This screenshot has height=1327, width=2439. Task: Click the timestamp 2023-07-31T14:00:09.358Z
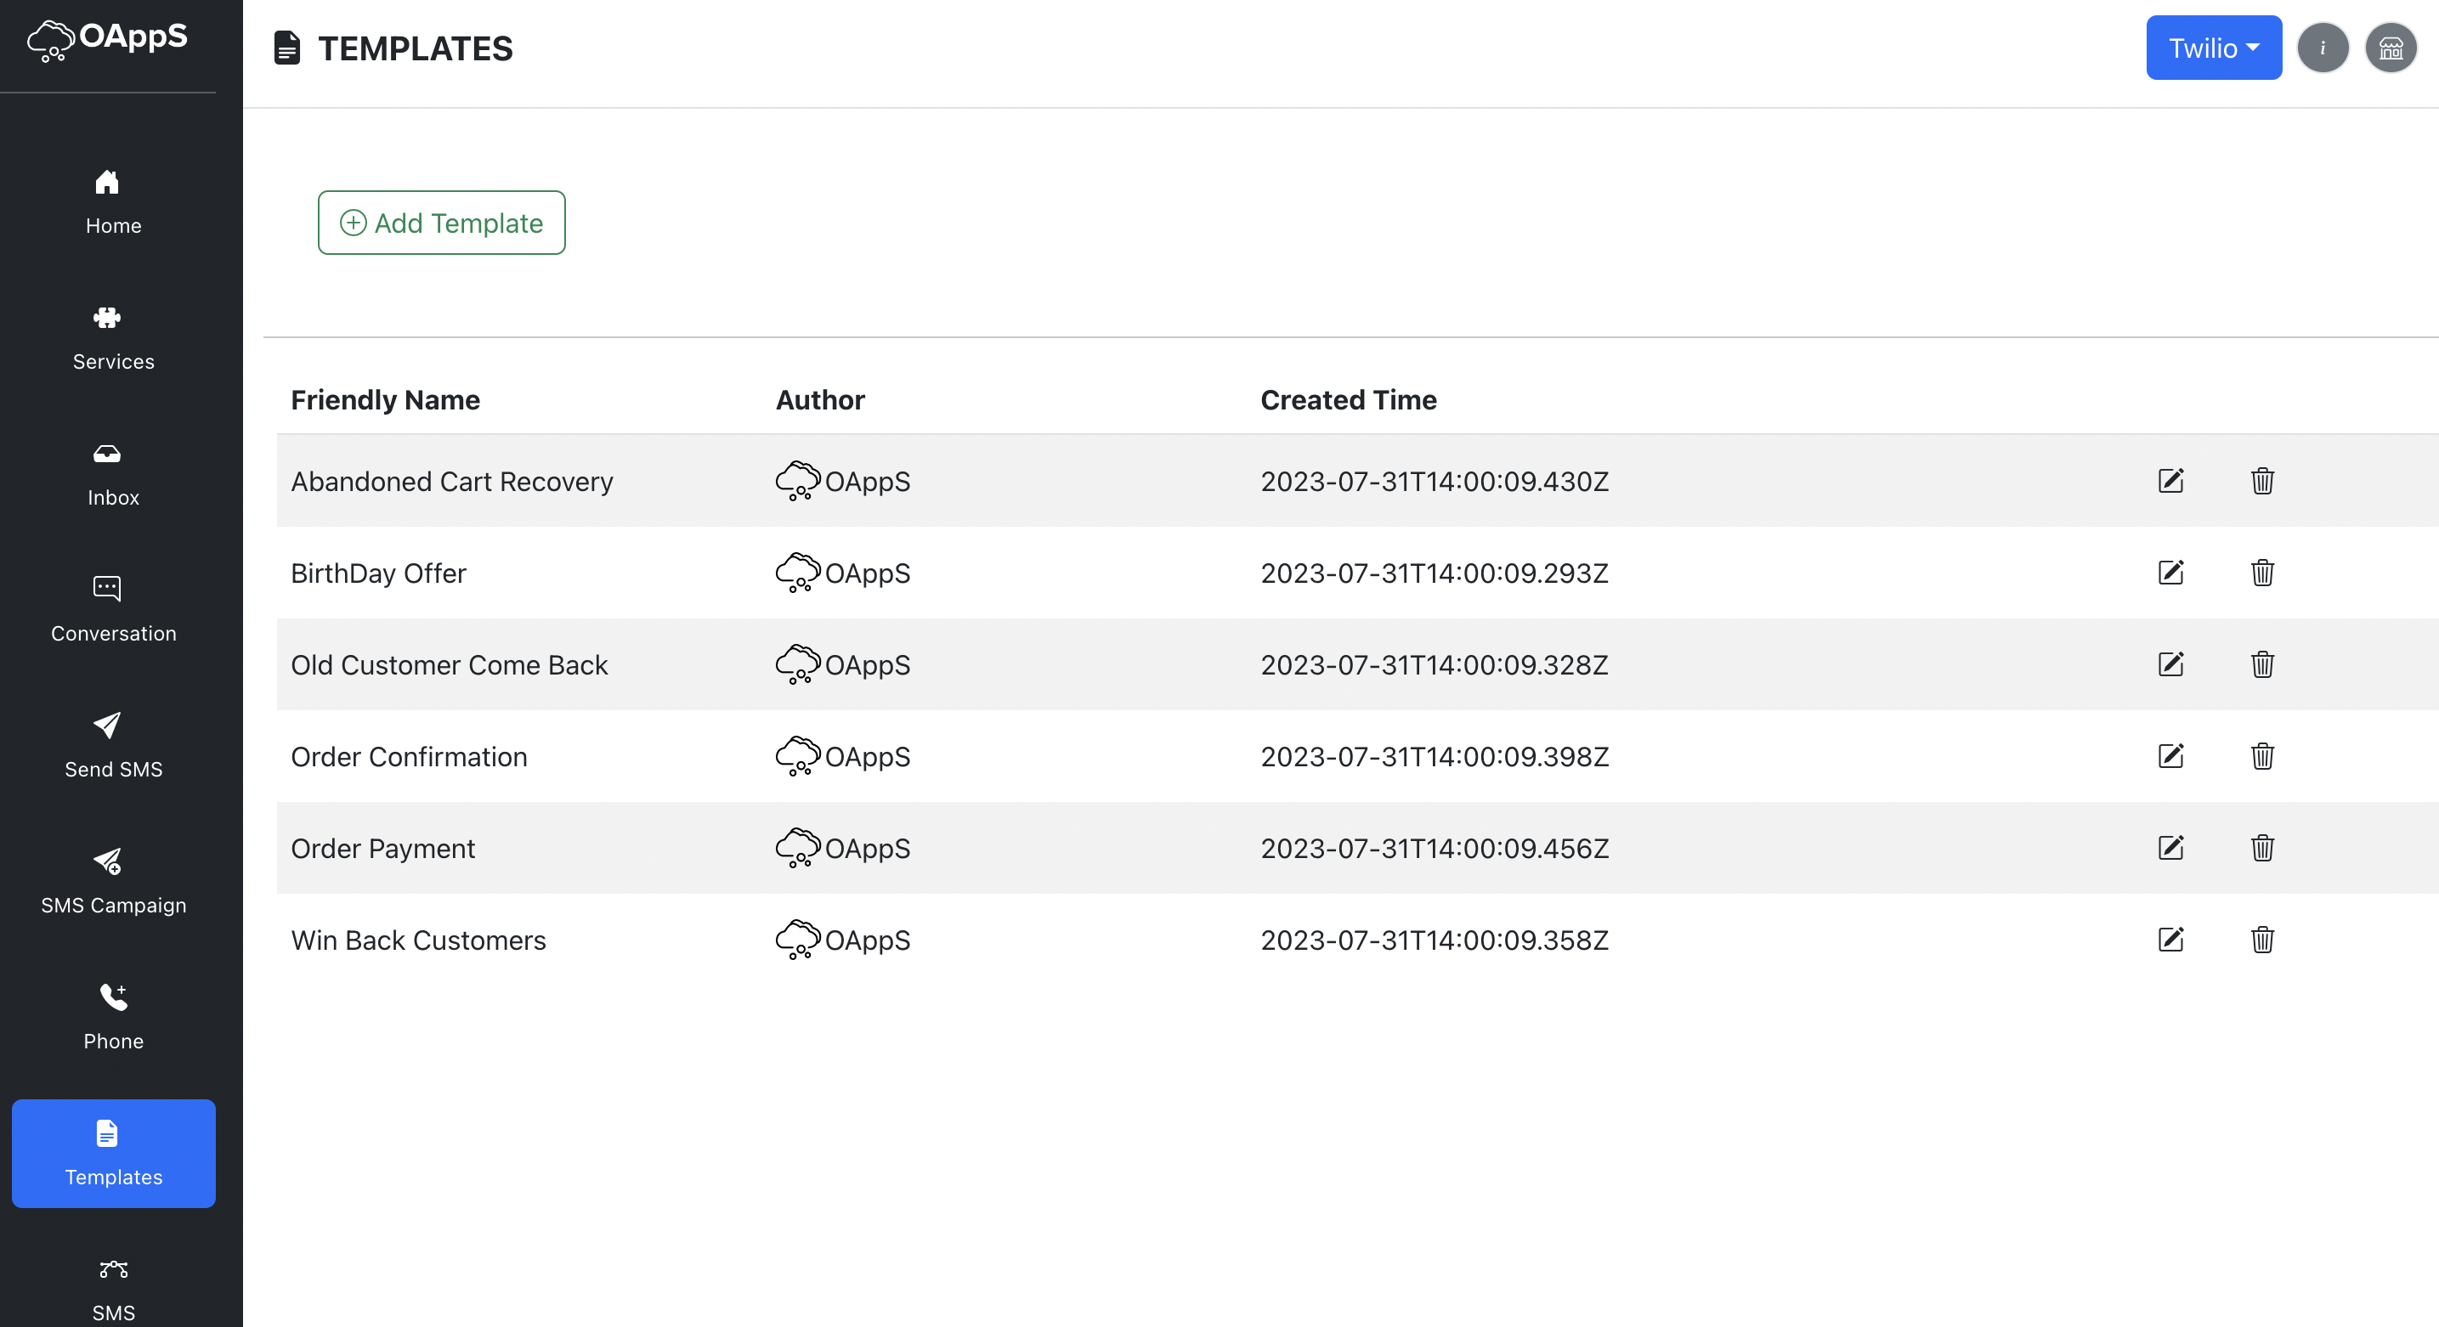1435,940
